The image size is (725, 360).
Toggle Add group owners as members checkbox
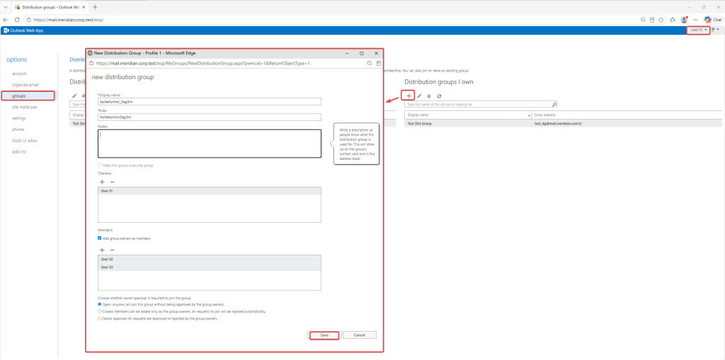click(99, 238)
